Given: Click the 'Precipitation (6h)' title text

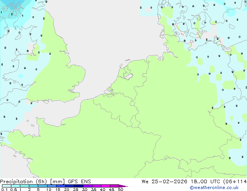Looking at the screenshot, I should 23,182.
